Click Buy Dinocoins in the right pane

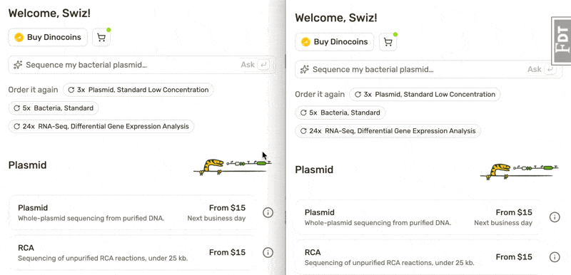pos(334,42)
